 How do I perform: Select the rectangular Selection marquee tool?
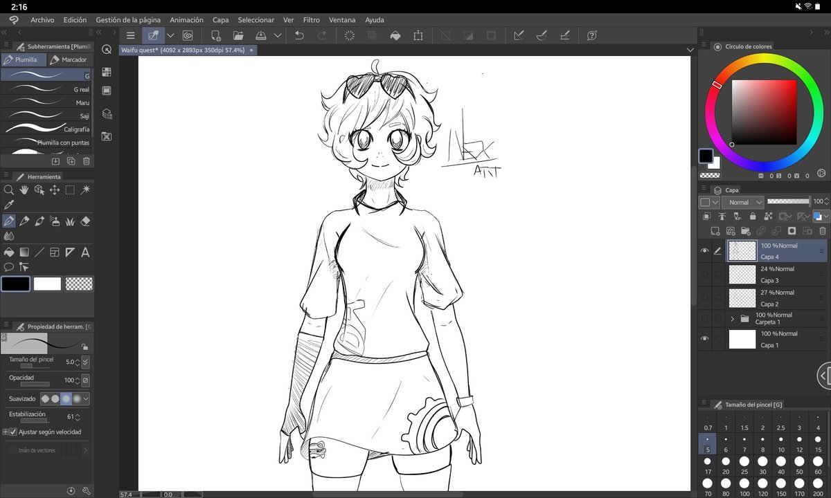[x=70, y=190]
